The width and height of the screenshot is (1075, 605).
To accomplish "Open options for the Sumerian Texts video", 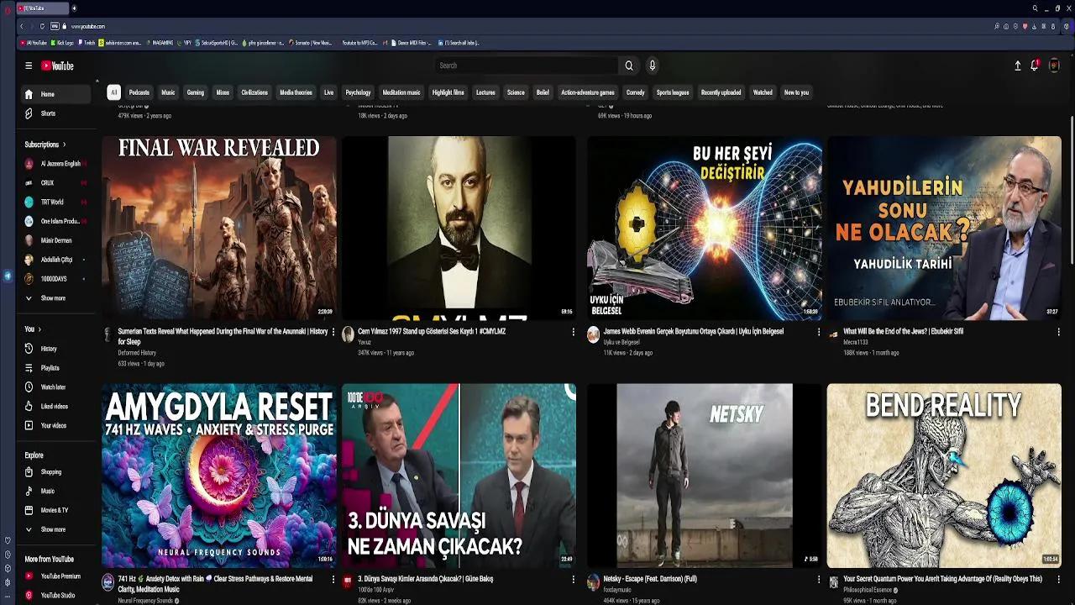I will pos(333,332).
